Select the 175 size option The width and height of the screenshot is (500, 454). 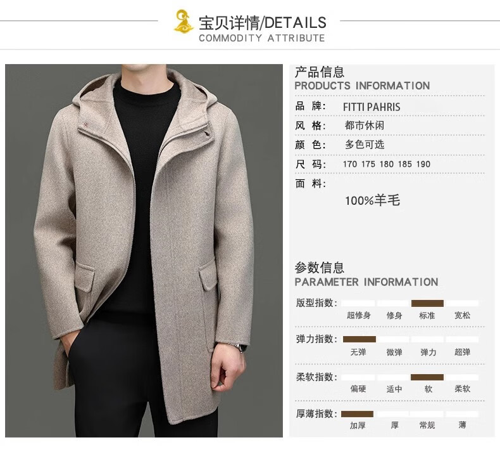pos(368,164)
